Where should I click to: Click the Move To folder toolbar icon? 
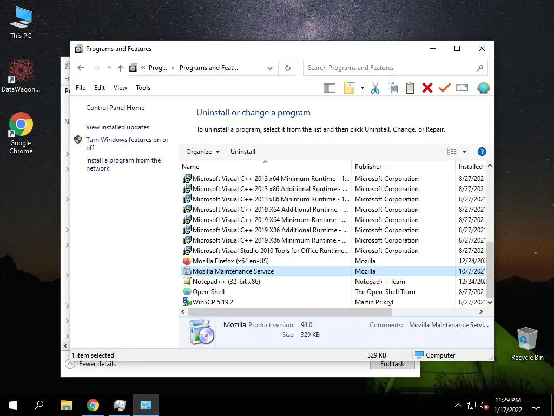[349, 88]
